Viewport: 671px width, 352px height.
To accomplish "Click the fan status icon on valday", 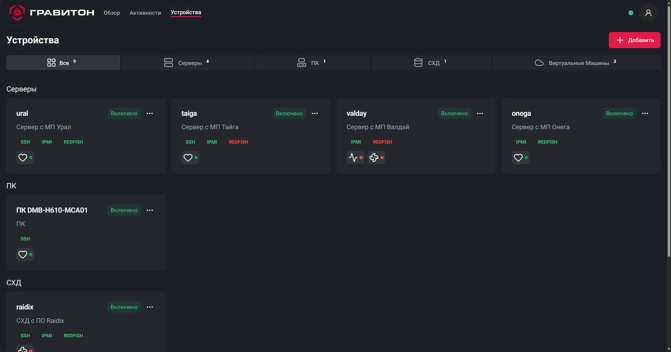I will click(x=374, y=158).
